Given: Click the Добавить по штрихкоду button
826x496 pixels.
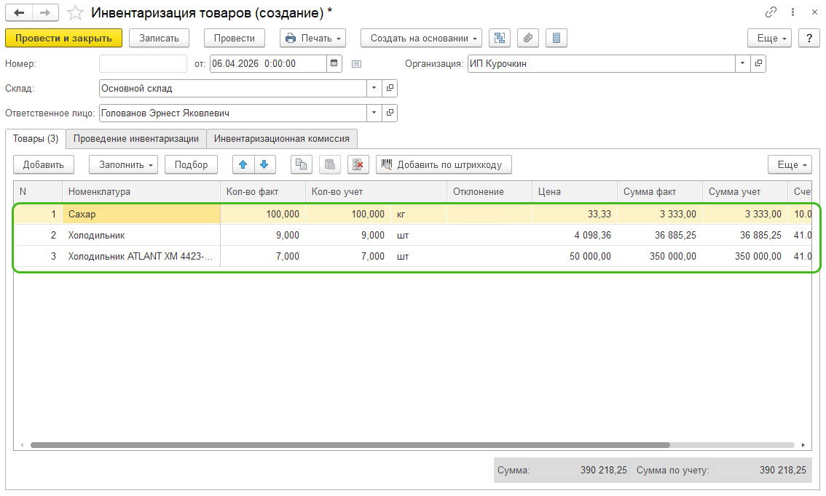Looking at the screenshot, I should pos(443,164).
